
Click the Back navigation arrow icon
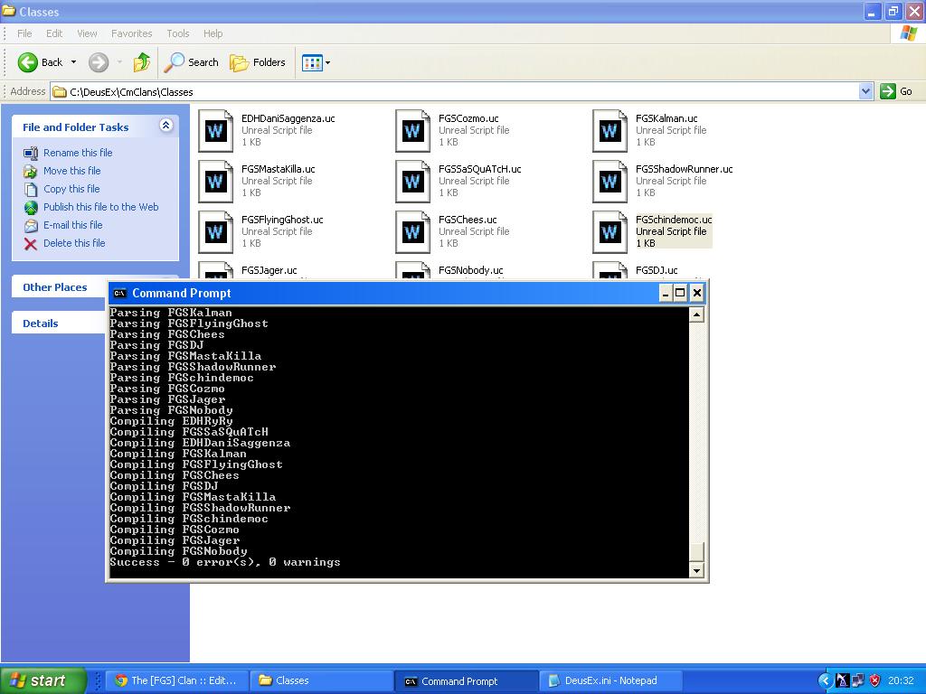[28, 62]
